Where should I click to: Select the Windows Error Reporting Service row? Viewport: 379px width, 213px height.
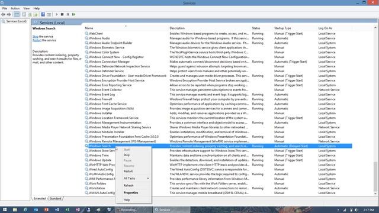pyautogui.click(x=219, y=85)
